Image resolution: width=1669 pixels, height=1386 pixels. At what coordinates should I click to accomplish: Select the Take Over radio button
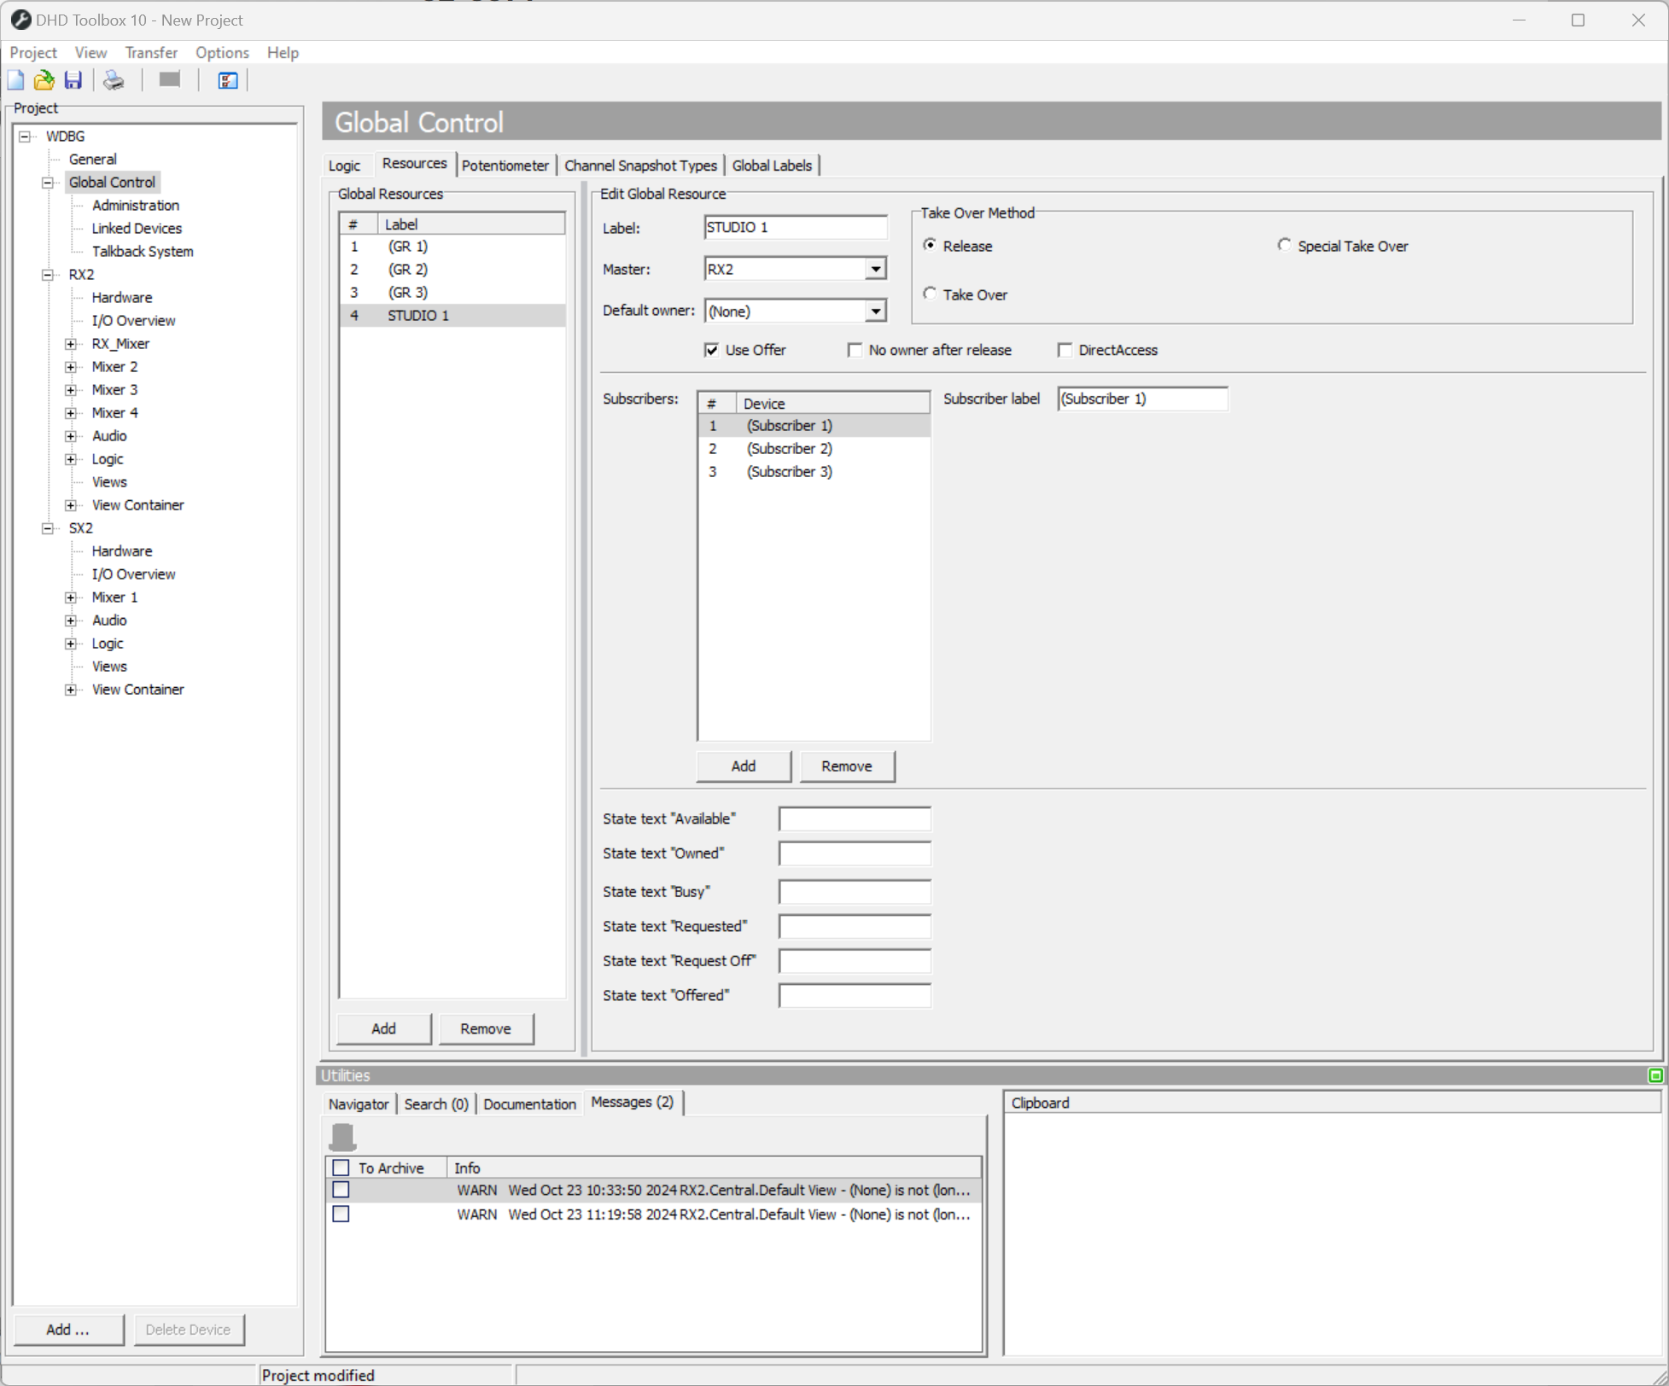[x=930, y=293]
